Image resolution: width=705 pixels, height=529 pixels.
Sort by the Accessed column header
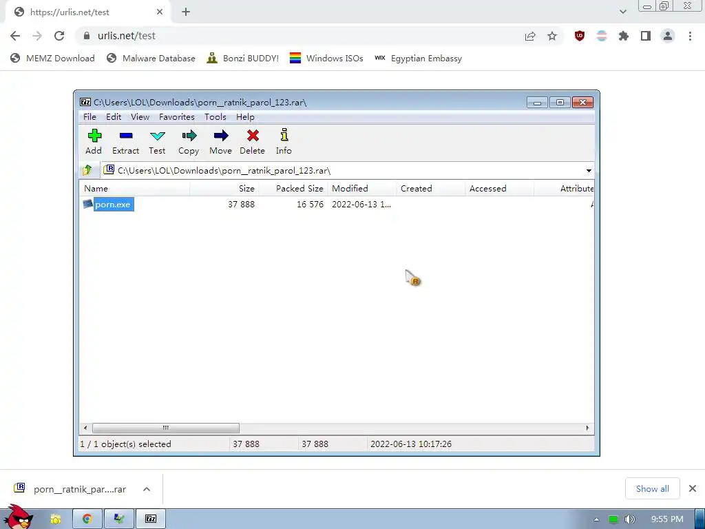pos(500,189)
